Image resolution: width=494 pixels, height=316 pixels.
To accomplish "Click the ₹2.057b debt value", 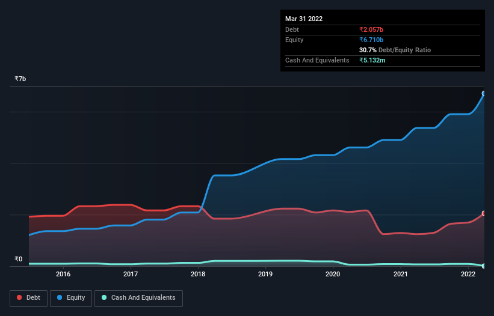I will point(371,29).
